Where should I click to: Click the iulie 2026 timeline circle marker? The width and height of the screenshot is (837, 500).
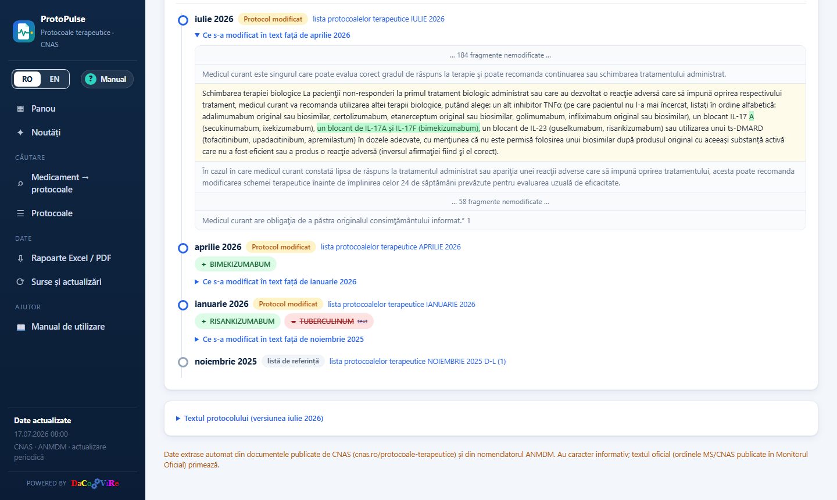[x=183, y=20]
